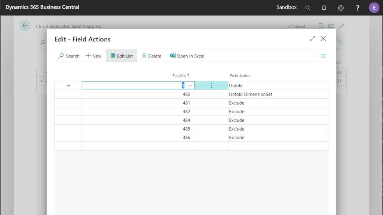
Task: Bookmark the Cloud Replicator Table Mapping page
Action: [x=321, y=26]
